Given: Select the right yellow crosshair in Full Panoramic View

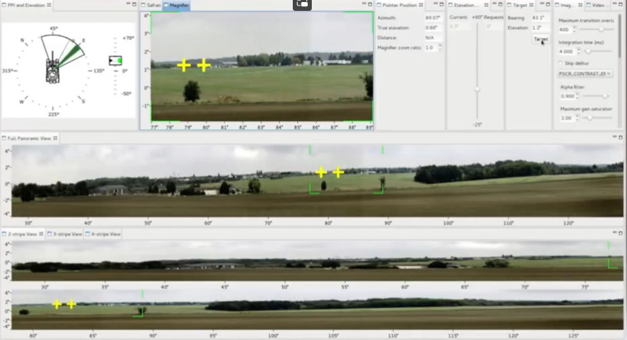Looking at the screenshot, I should (x=338, y=172).
